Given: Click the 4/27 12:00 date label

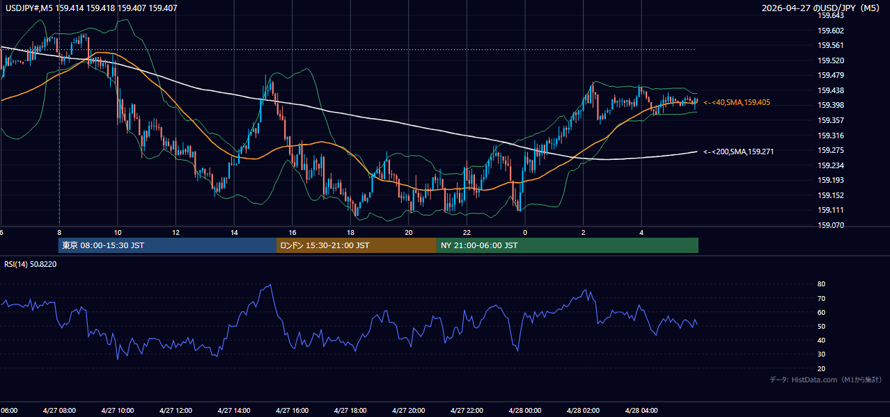Looking at the screenshot, I should (x=175, y=410).
